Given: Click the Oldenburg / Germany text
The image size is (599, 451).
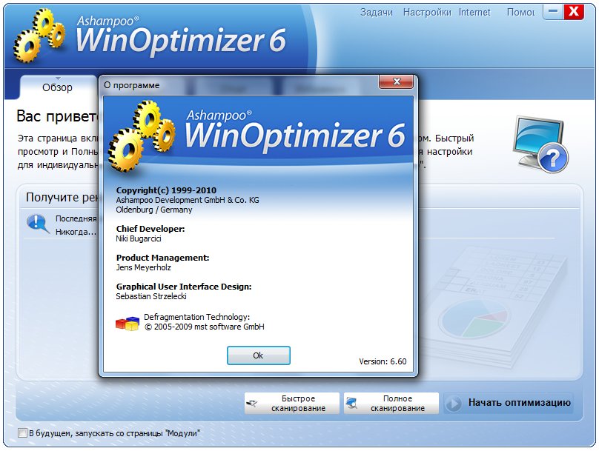Looking at the screenshot, I should [x=154, y=210].
